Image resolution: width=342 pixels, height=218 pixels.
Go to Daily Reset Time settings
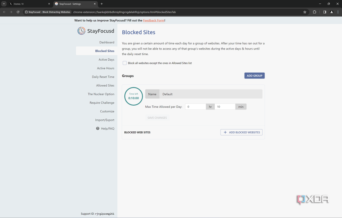point(103,77)
